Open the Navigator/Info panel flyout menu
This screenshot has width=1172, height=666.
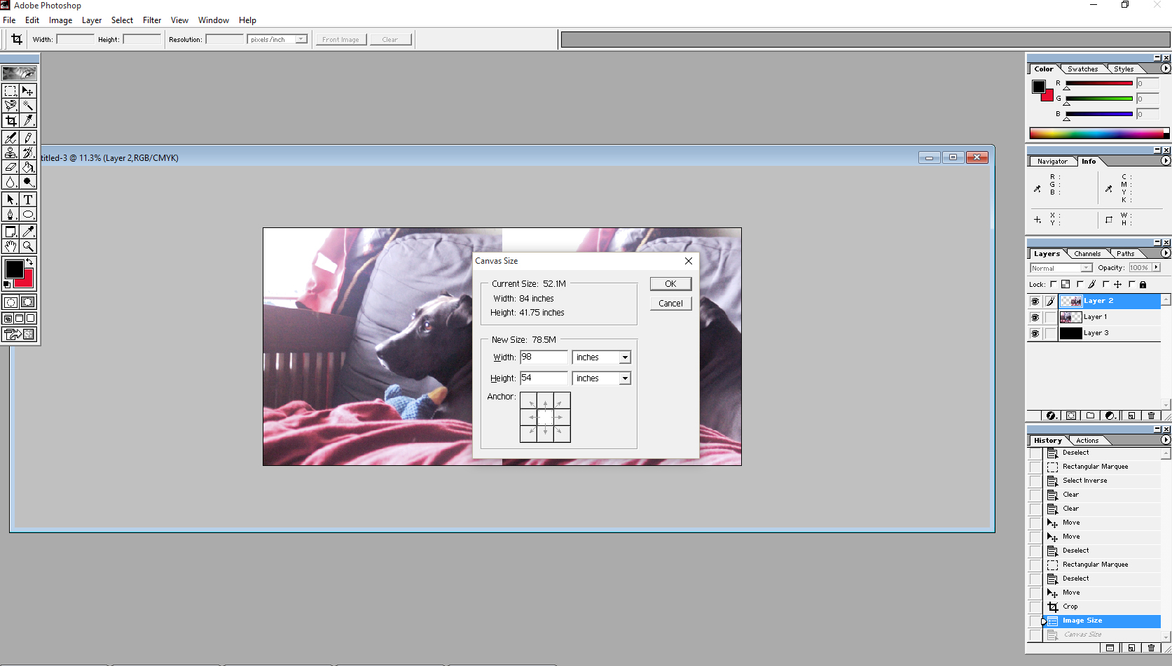1165,161
